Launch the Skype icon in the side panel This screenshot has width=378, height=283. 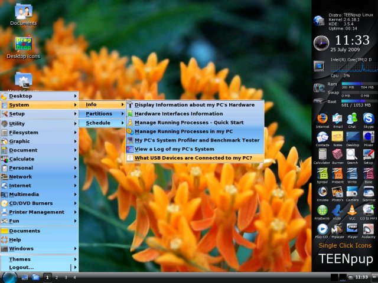369,119
